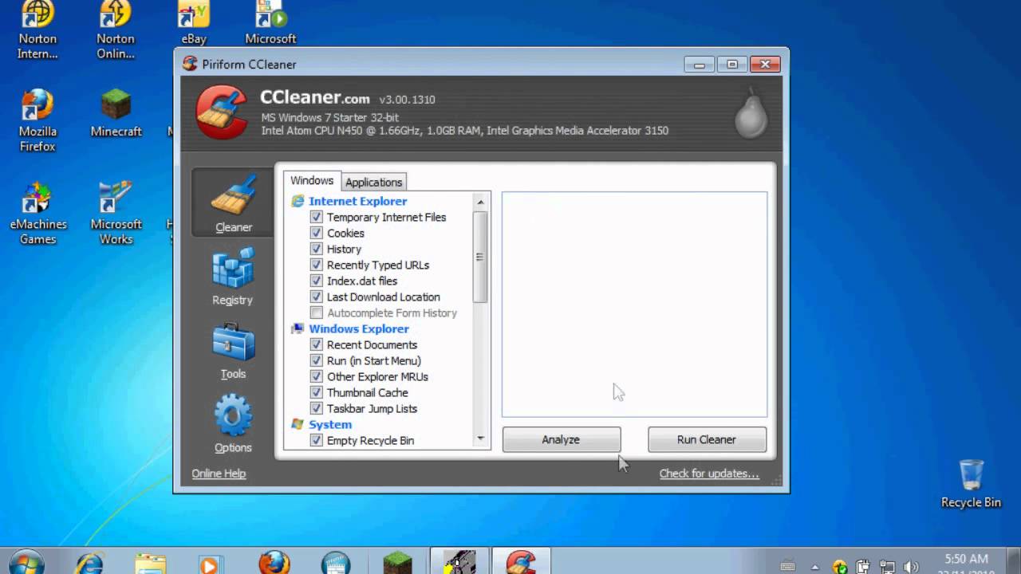Open the Online Help link
Viewport: 1021px width, 574px height.
(219, 474)
